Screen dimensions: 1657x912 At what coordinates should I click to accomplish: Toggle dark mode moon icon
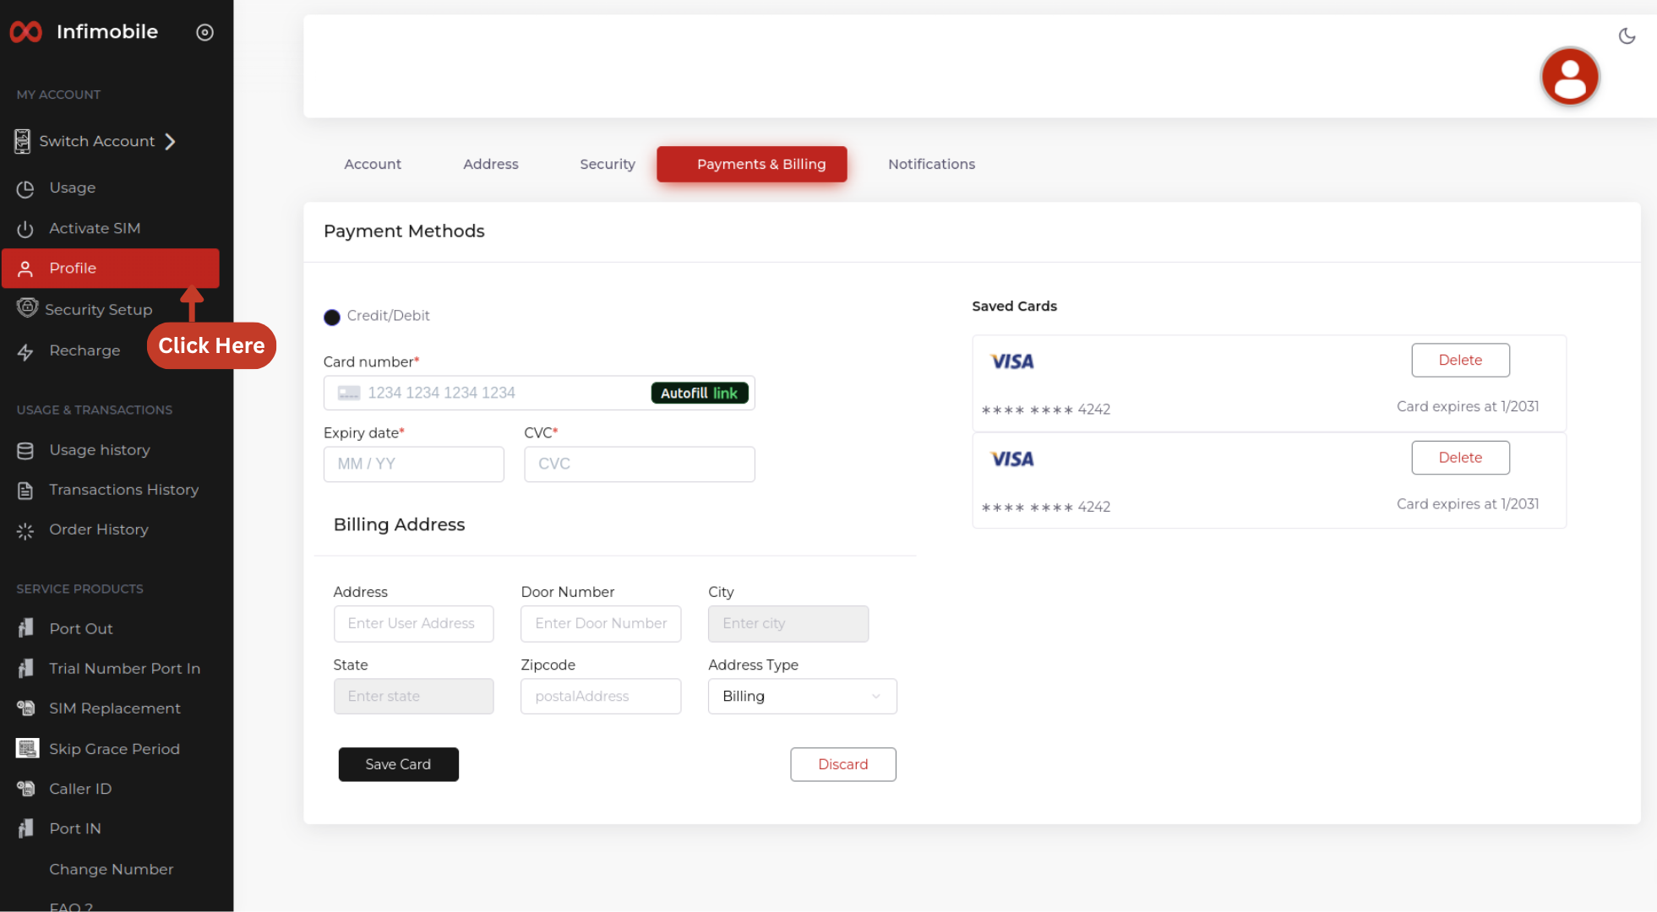point(1627,36)
